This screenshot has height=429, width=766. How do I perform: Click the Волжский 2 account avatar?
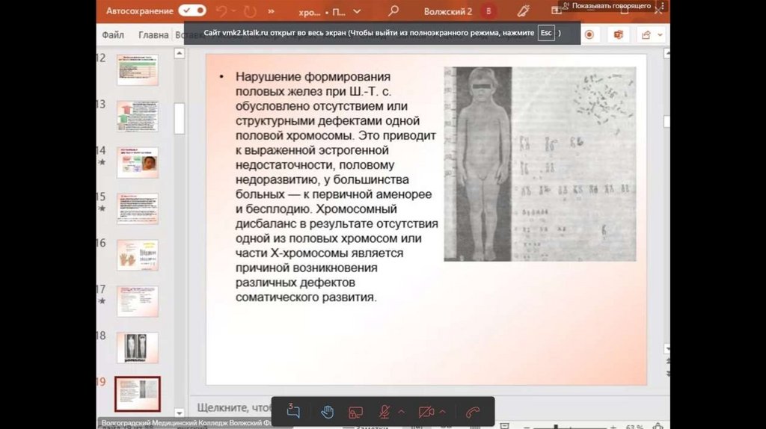(488, 11)
